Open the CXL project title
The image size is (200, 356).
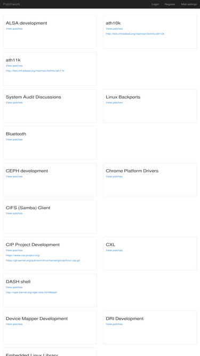pyautogui.click(x=110, y=245)
